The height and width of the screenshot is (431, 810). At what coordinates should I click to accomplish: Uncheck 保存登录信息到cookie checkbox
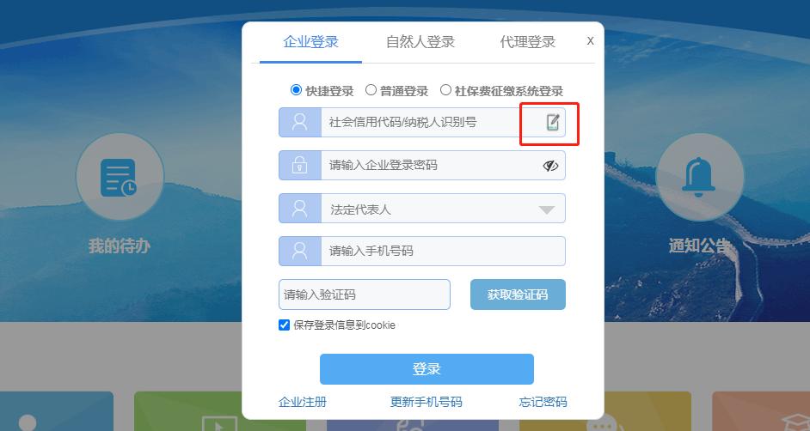click(284, 325)
